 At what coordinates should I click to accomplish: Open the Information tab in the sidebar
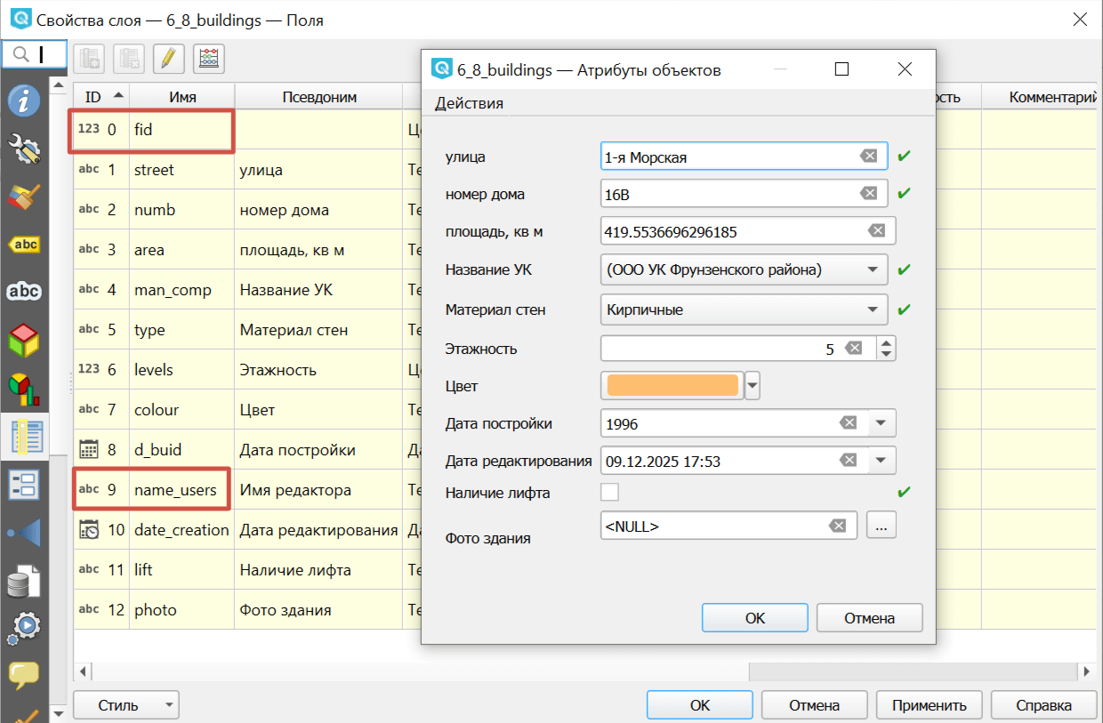[24, 100]
